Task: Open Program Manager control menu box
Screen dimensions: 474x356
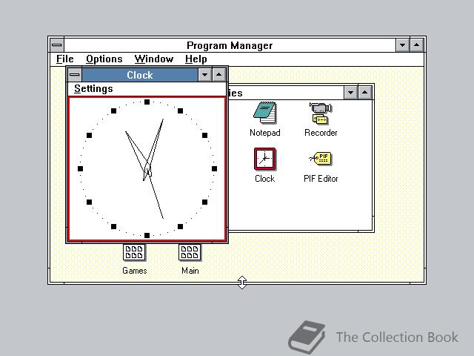Action: coord(57,45)
